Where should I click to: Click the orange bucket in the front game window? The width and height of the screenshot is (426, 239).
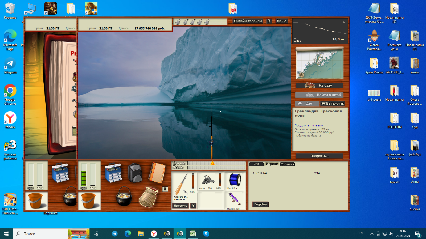coord(89,201)
